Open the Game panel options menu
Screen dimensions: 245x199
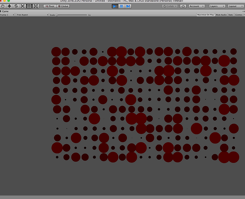point(243,11)
